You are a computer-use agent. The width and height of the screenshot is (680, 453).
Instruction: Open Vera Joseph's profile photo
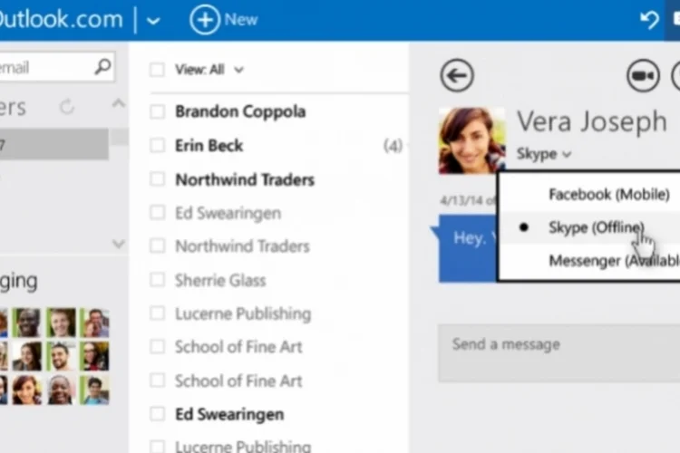471,140
